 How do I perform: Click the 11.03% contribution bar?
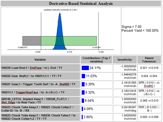83,76
